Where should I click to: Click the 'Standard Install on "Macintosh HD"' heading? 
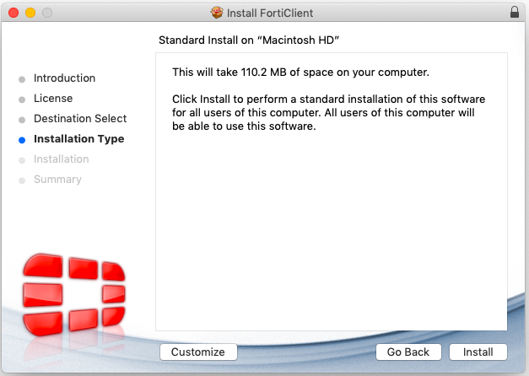249,40
